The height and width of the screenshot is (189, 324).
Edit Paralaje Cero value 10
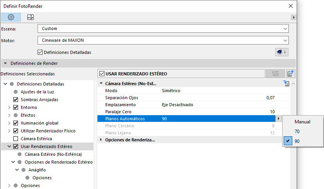(x=272, y=112)
